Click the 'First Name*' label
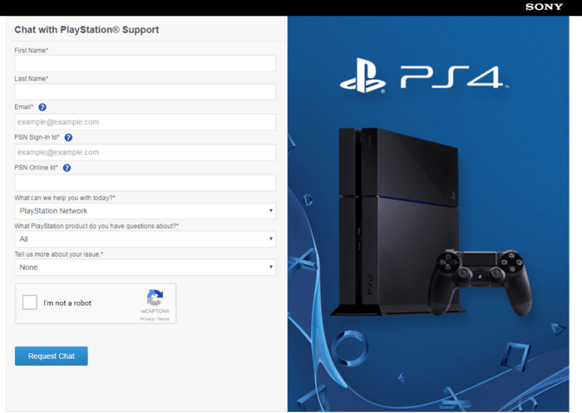Screen dimensions: 582x413 coord(32,51)
